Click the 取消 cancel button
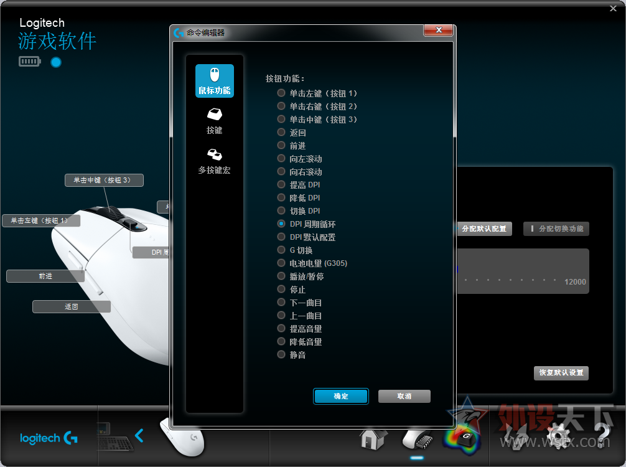 click(404, 396)
